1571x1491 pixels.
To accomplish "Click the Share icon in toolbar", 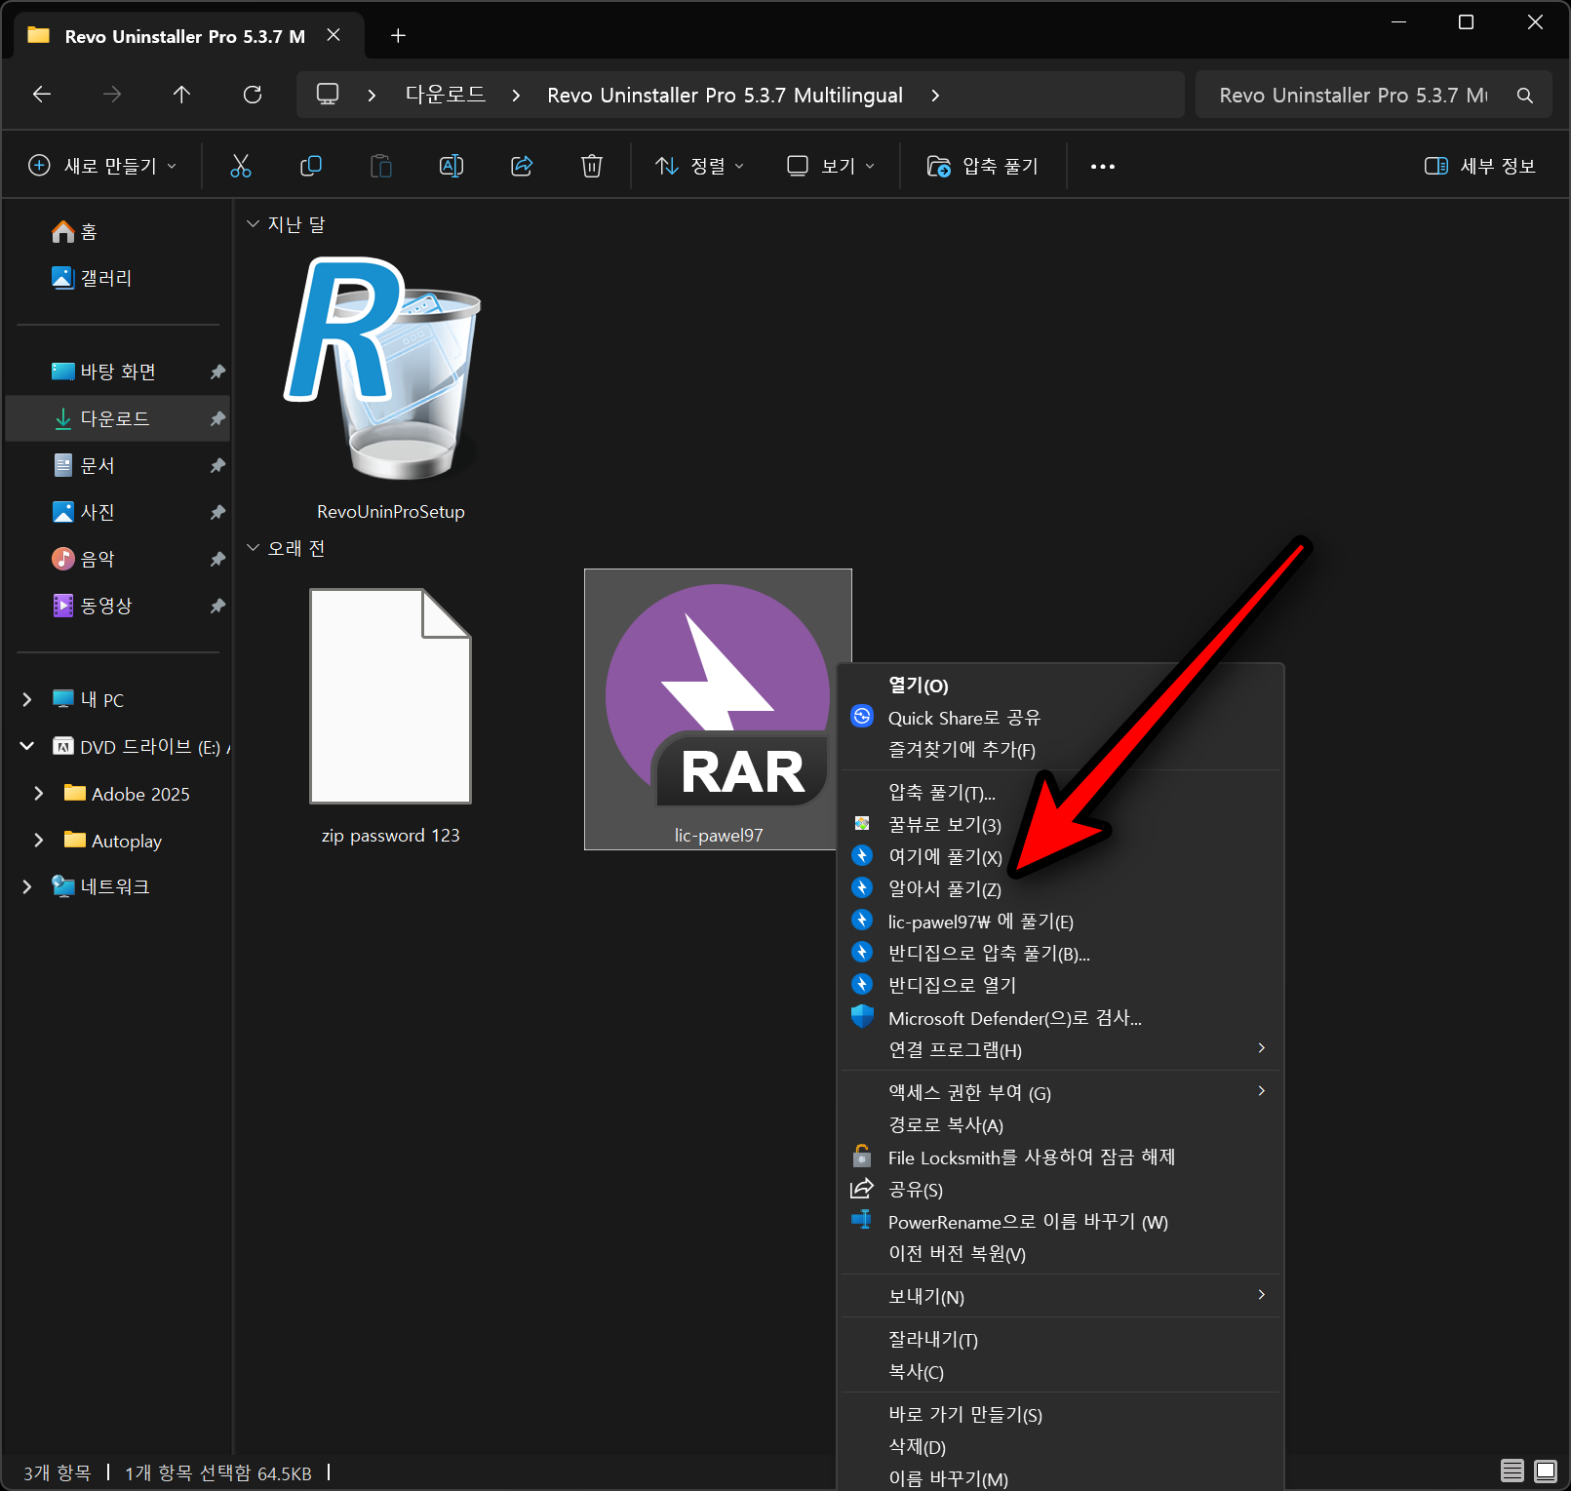I will tap(522, 166).
